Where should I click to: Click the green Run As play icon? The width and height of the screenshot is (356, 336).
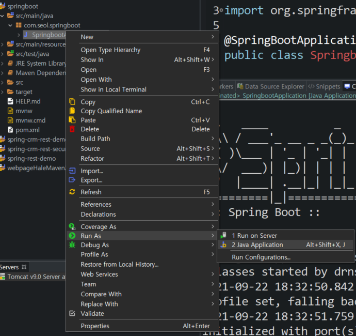click(x=72, y=236)
